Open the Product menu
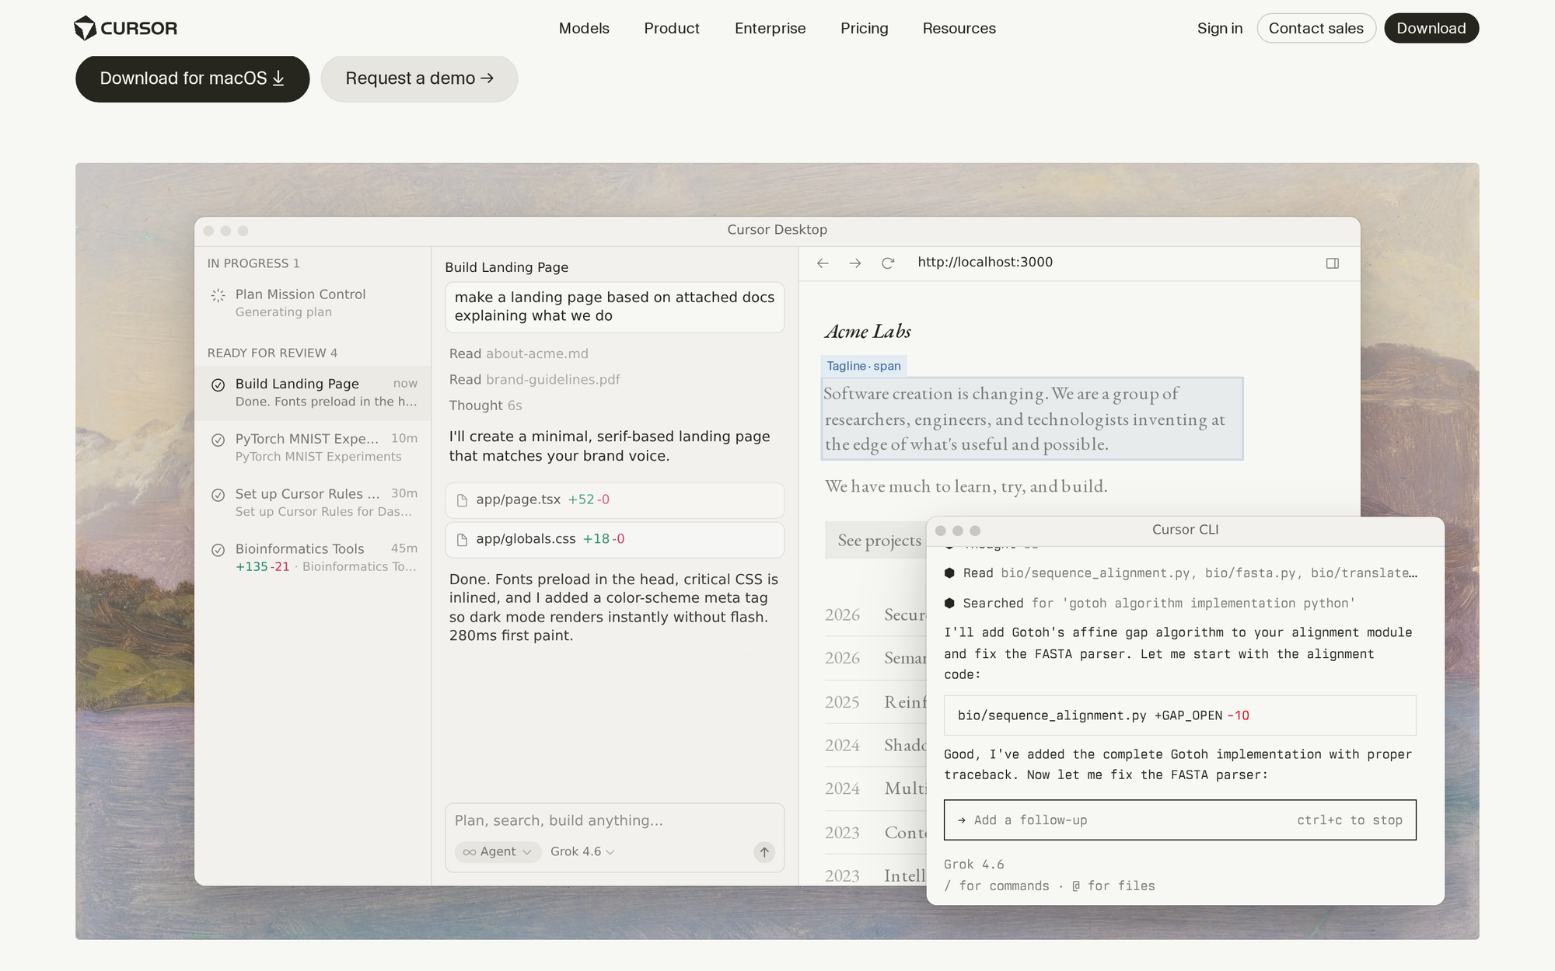The image size is (1555, 971). pos(672,28)
